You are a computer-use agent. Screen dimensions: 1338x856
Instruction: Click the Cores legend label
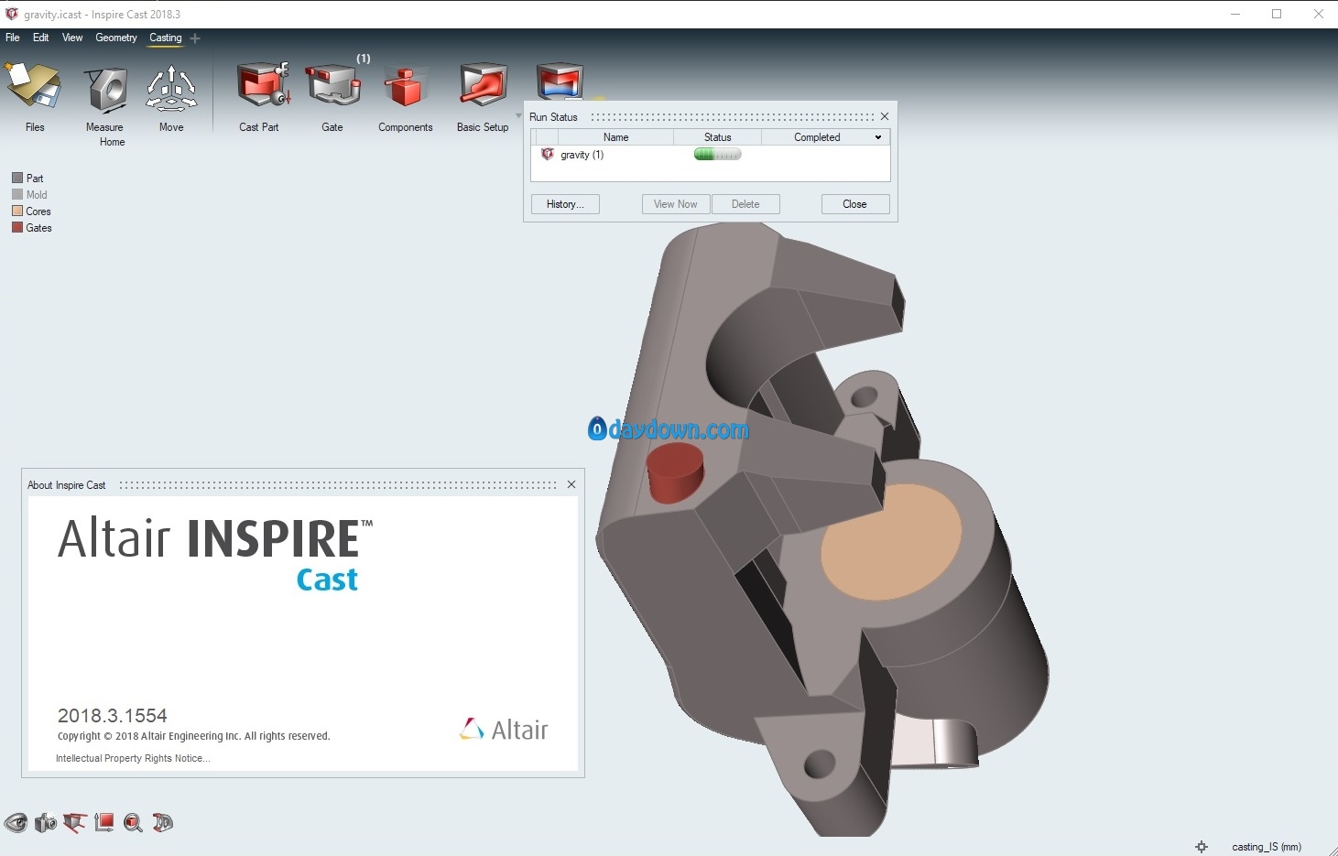click(38, 211)
